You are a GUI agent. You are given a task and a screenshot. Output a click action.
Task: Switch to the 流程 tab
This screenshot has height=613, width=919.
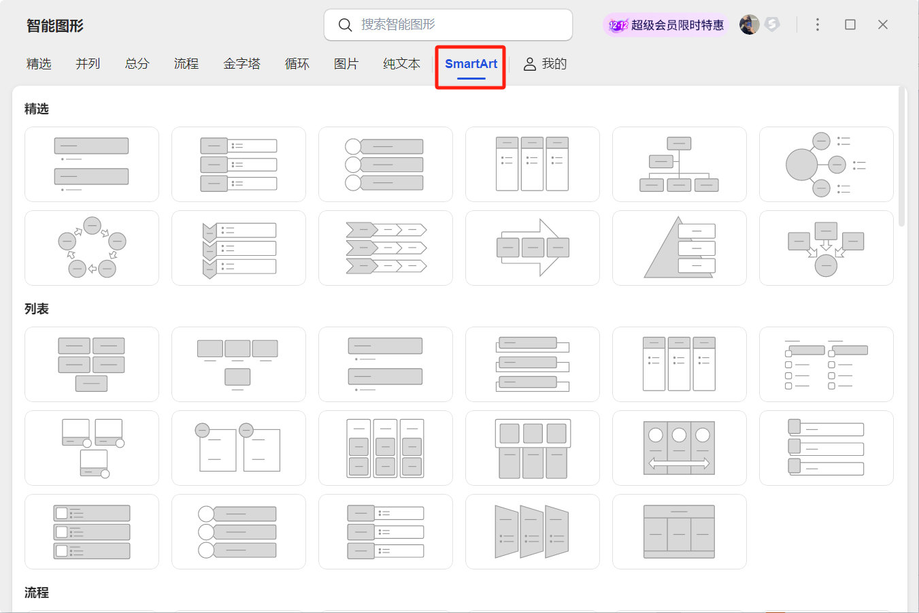(x=186, y=64)
